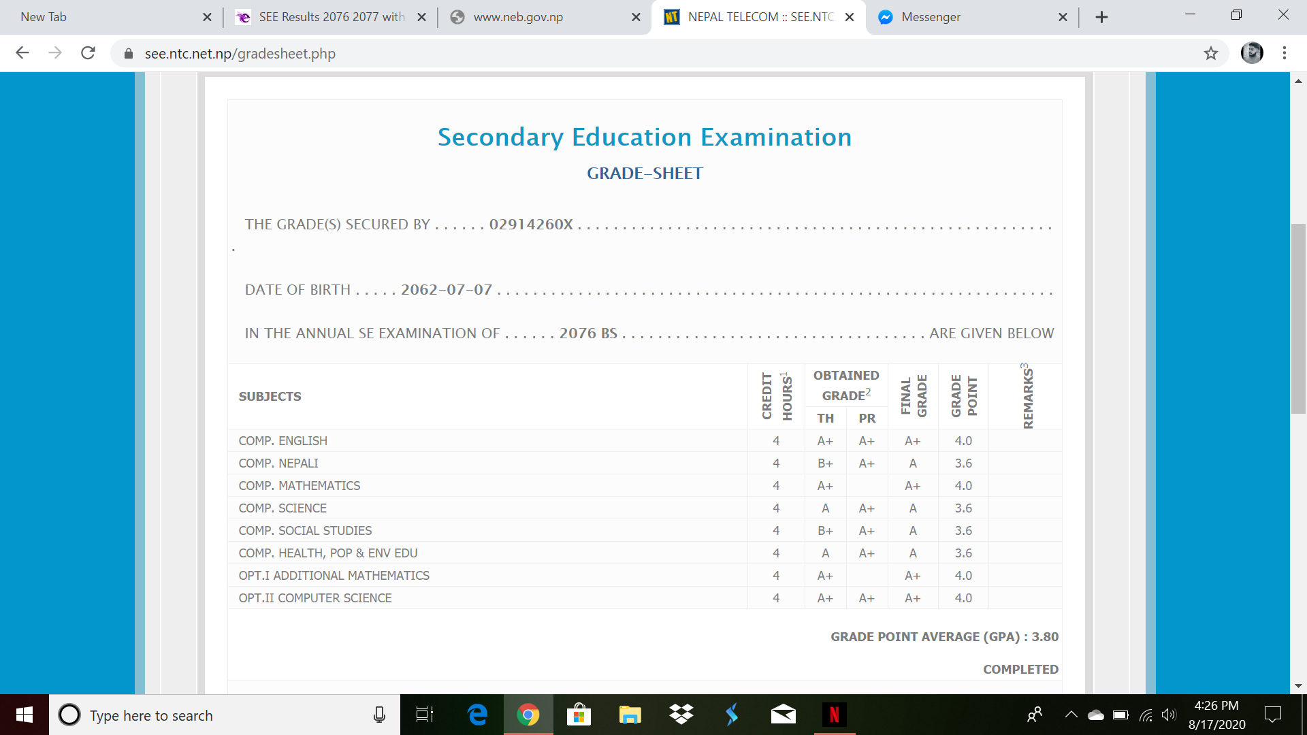Click the volume speaker icon
1307x735 pixels.
[x=1169, y=715]
